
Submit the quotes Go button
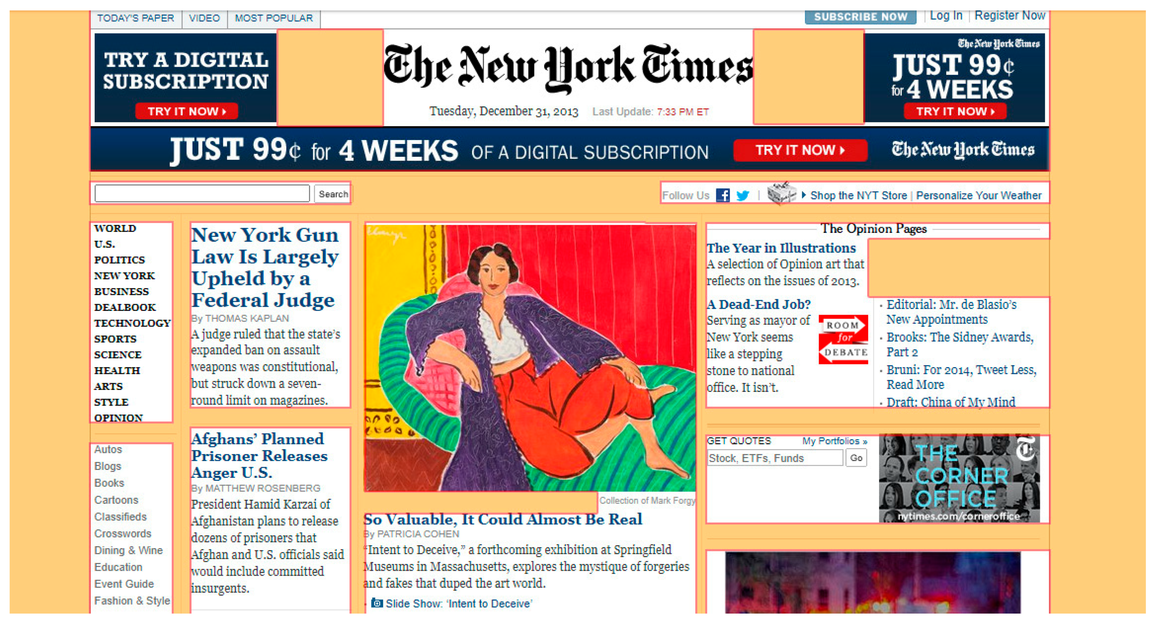(856, 458)
